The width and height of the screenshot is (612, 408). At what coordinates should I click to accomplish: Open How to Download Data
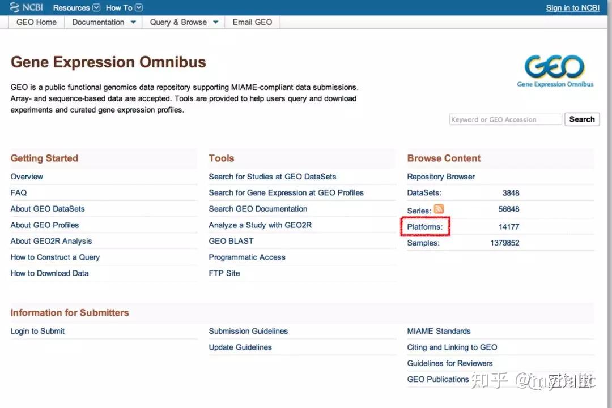pos(49,273)
